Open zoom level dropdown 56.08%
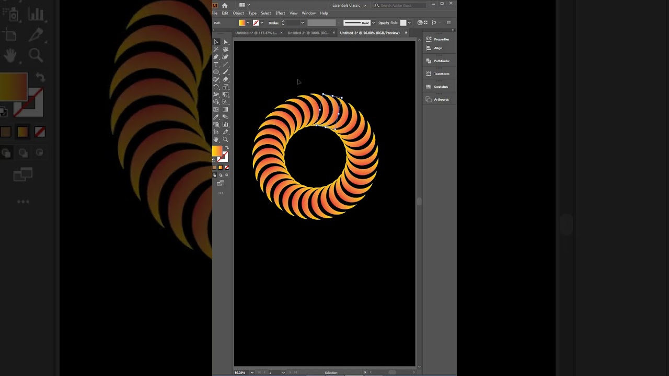The image size is (669, 376). pos(252,372)
